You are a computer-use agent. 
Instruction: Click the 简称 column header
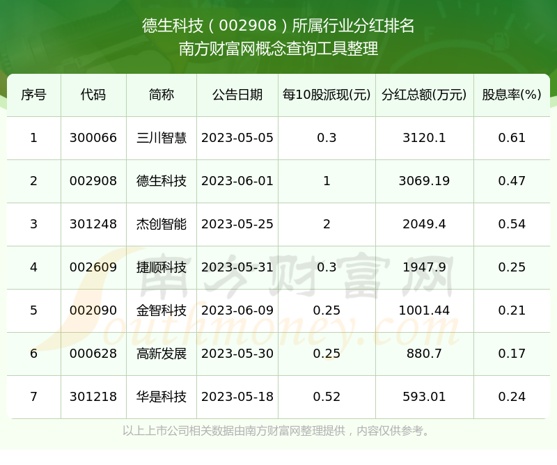pyautogui.click(x=162, y=95)
